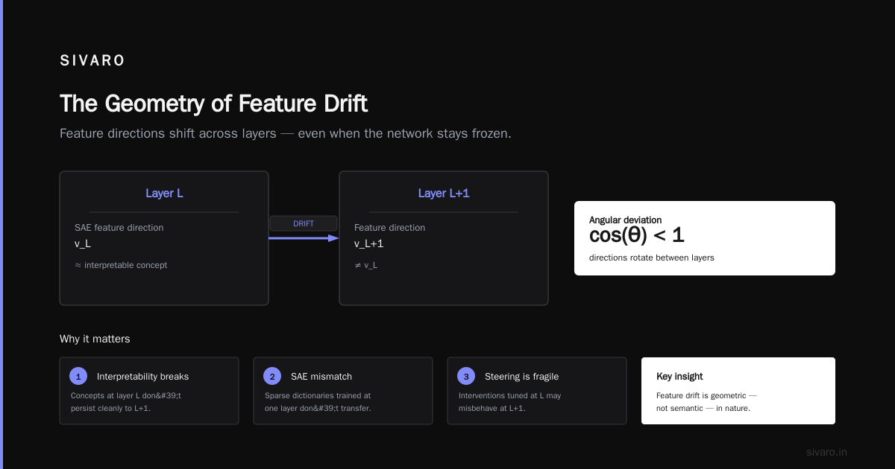
Task: Click the "Sparse dictionaries trained at" description
Action: pos(318,402)
